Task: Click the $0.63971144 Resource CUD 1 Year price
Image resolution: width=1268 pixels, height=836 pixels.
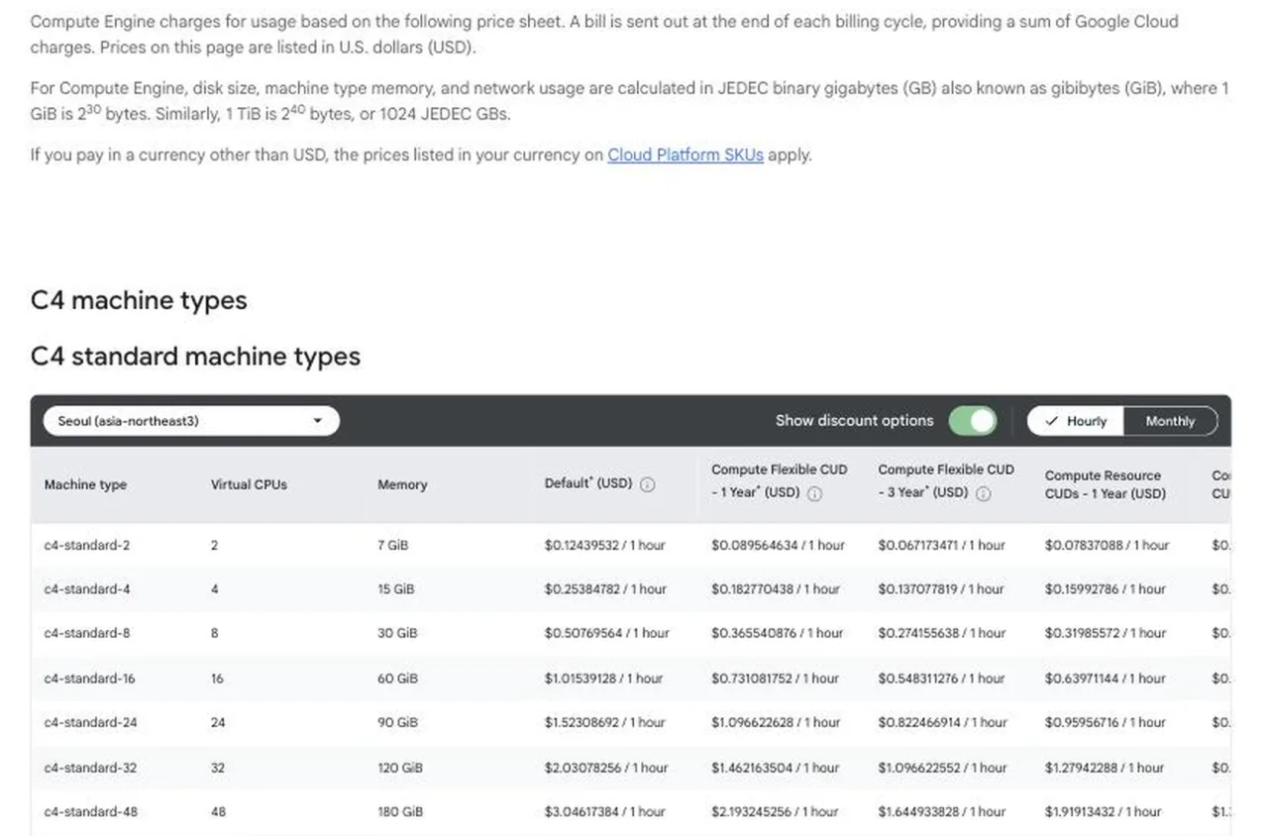Action: [1105, 679]
